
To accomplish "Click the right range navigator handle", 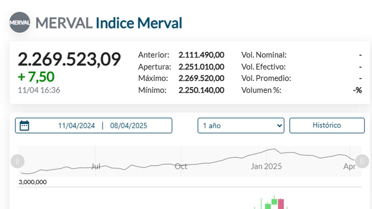I will click(361, 161).
